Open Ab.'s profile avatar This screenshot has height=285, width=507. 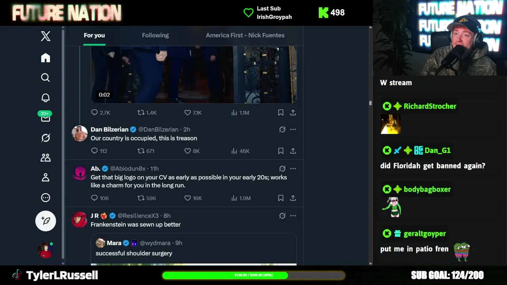pos(80,173)
